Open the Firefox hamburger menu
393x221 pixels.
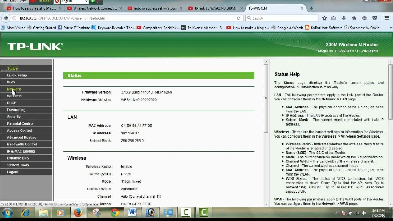387,18
